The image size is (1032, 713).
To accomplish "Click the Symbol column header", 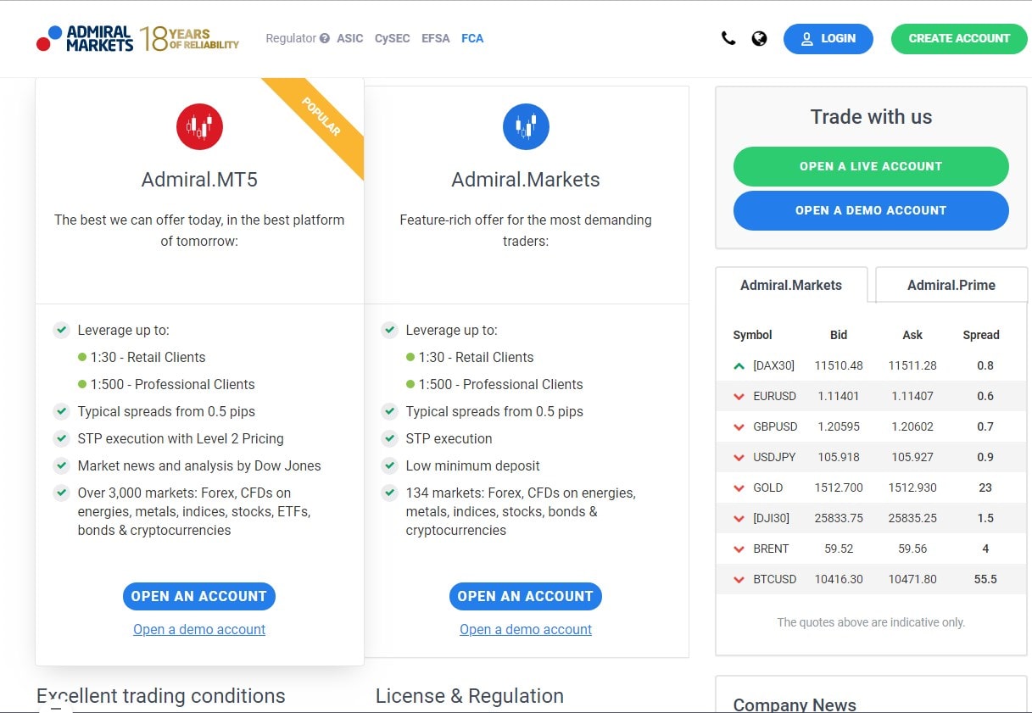I will (753, 335).
